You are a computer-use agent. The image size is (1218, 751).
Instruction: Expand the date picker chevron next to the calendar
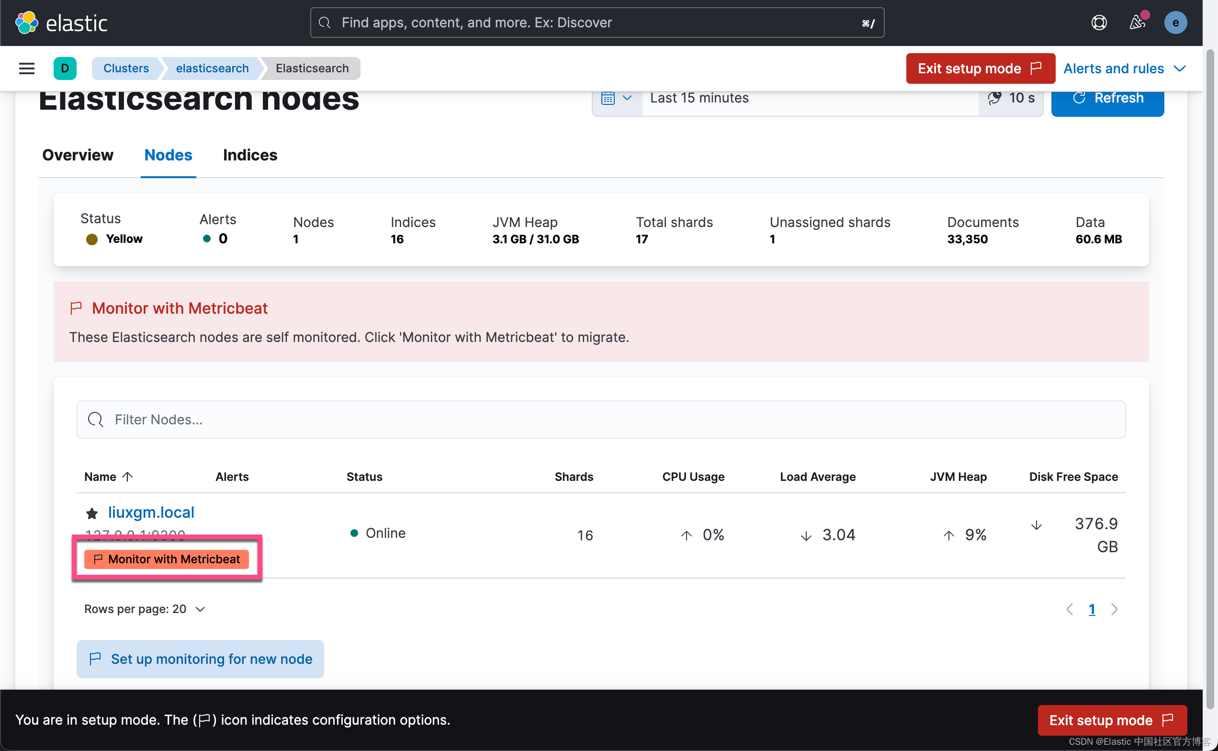tap(627, 98)
